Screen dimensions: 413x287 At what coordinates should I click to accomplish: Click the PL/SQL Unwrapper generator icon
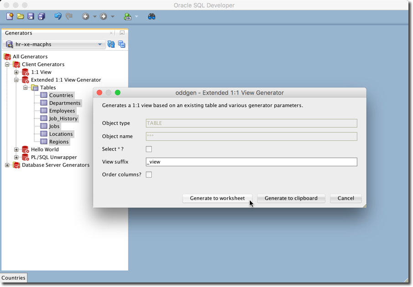pyautogui.click(x=25, y=157)
